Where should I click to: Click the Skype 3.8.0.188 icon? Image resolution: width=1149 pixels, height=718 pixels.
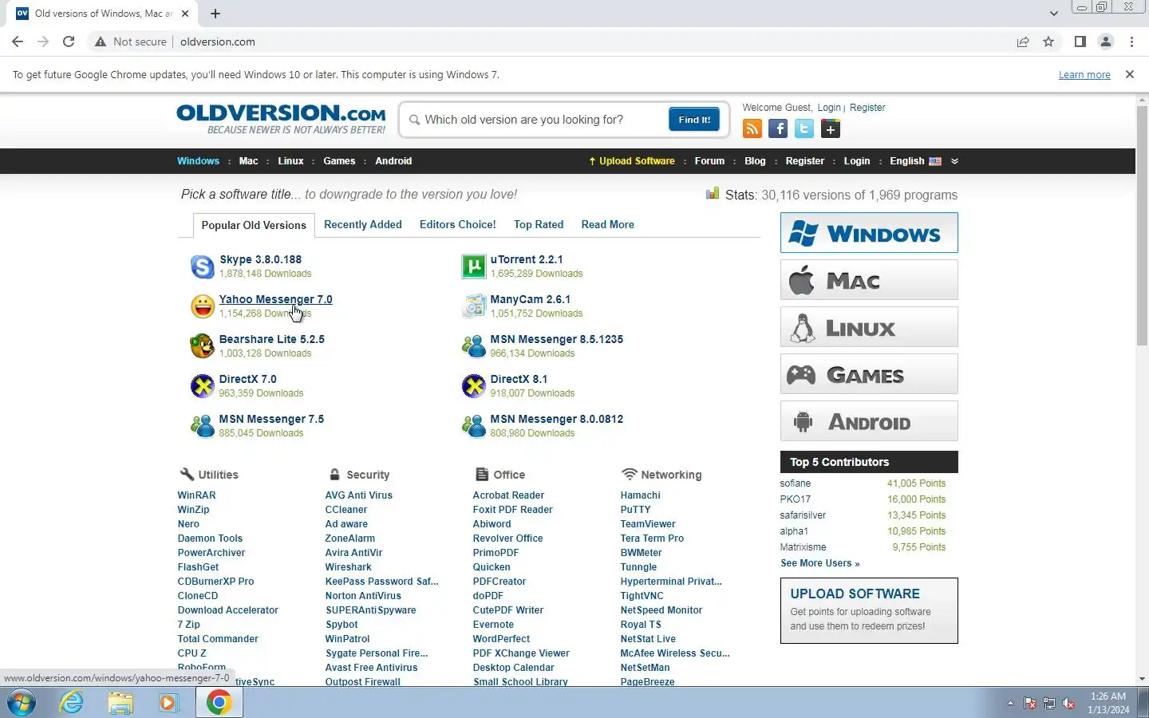[203, 266]
